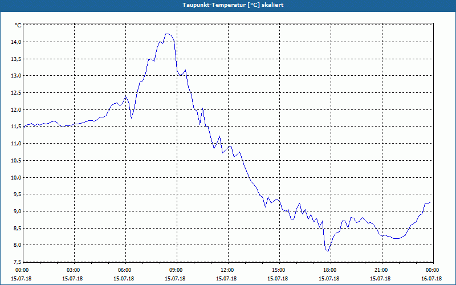Screen dimensions: 456x285
Task: Select the 13,0 y-axis value
Action: coord(16,76)
